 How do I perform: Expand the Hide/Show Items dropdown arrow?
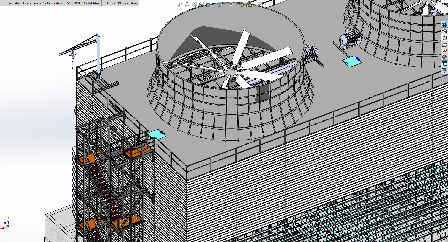pyautogui.click(x=236, y=4)
